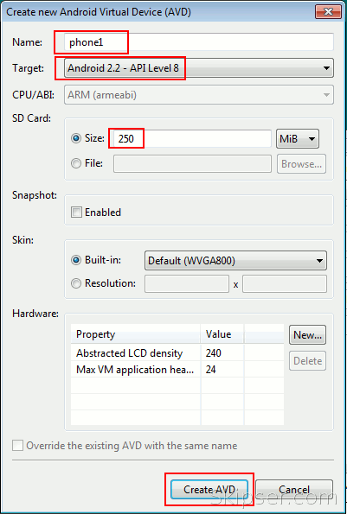
Task: Click the New... hardware property button
Action: [307, 334]
